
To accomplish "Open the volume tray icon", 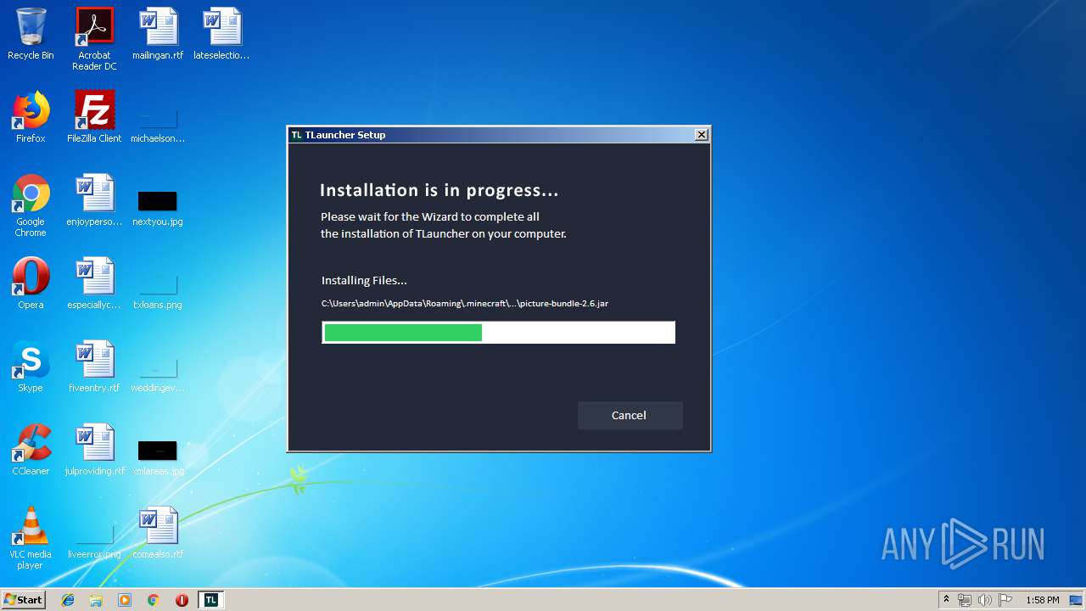I will 985,600.
